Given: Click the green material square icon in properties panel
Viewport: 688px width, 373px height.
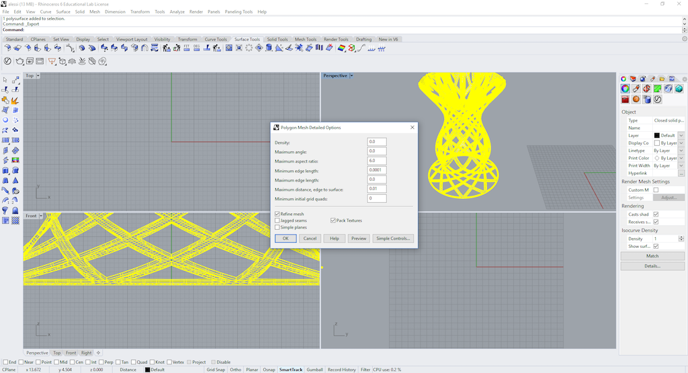Looking at the screenshot, I should [657, 89].
